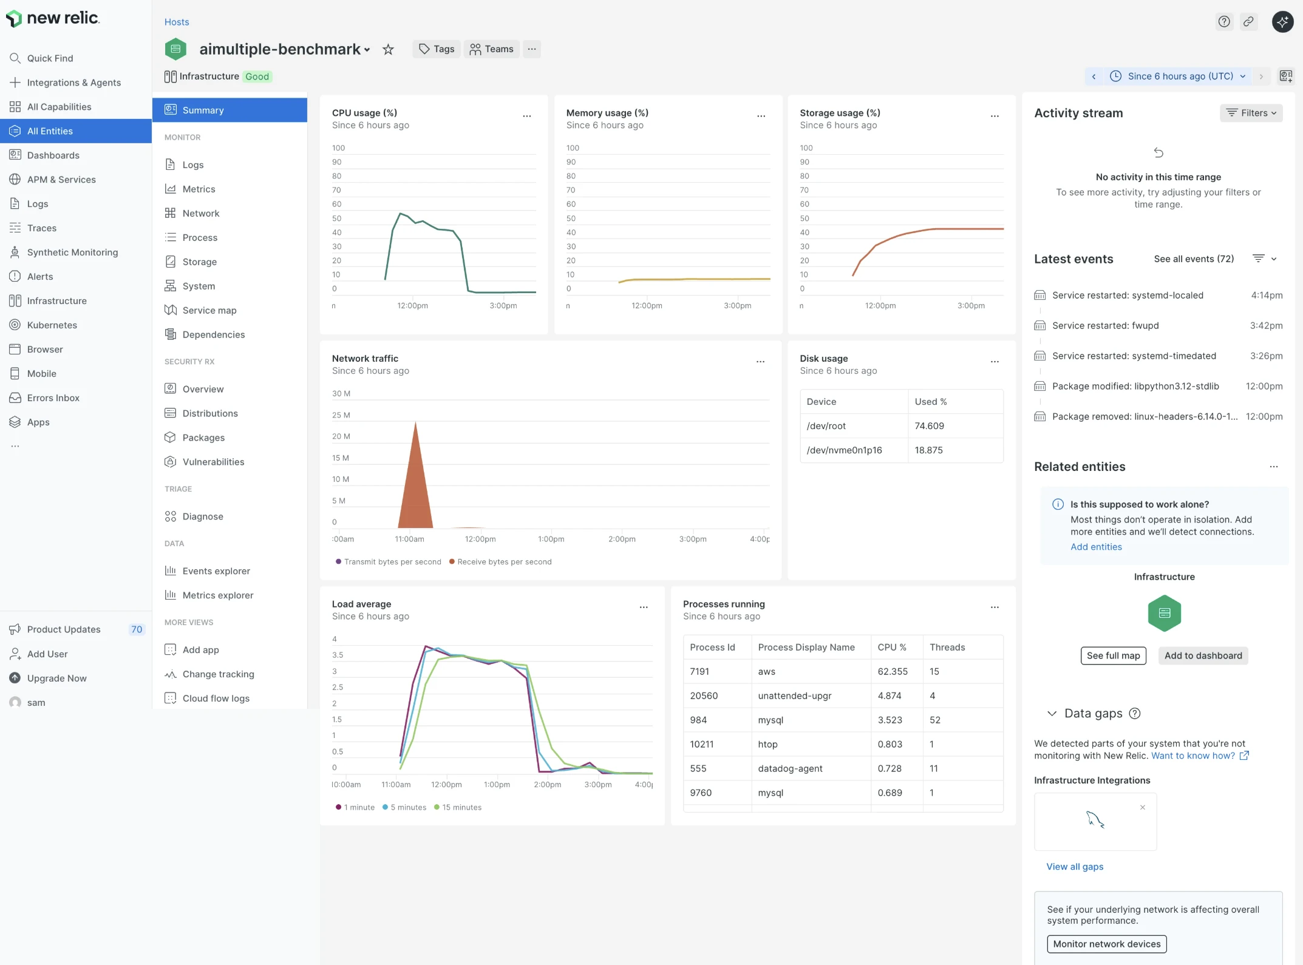Screen dimensions: 1303x965
Task: Click the View all gaps link
Action: tap(1075, 867)
